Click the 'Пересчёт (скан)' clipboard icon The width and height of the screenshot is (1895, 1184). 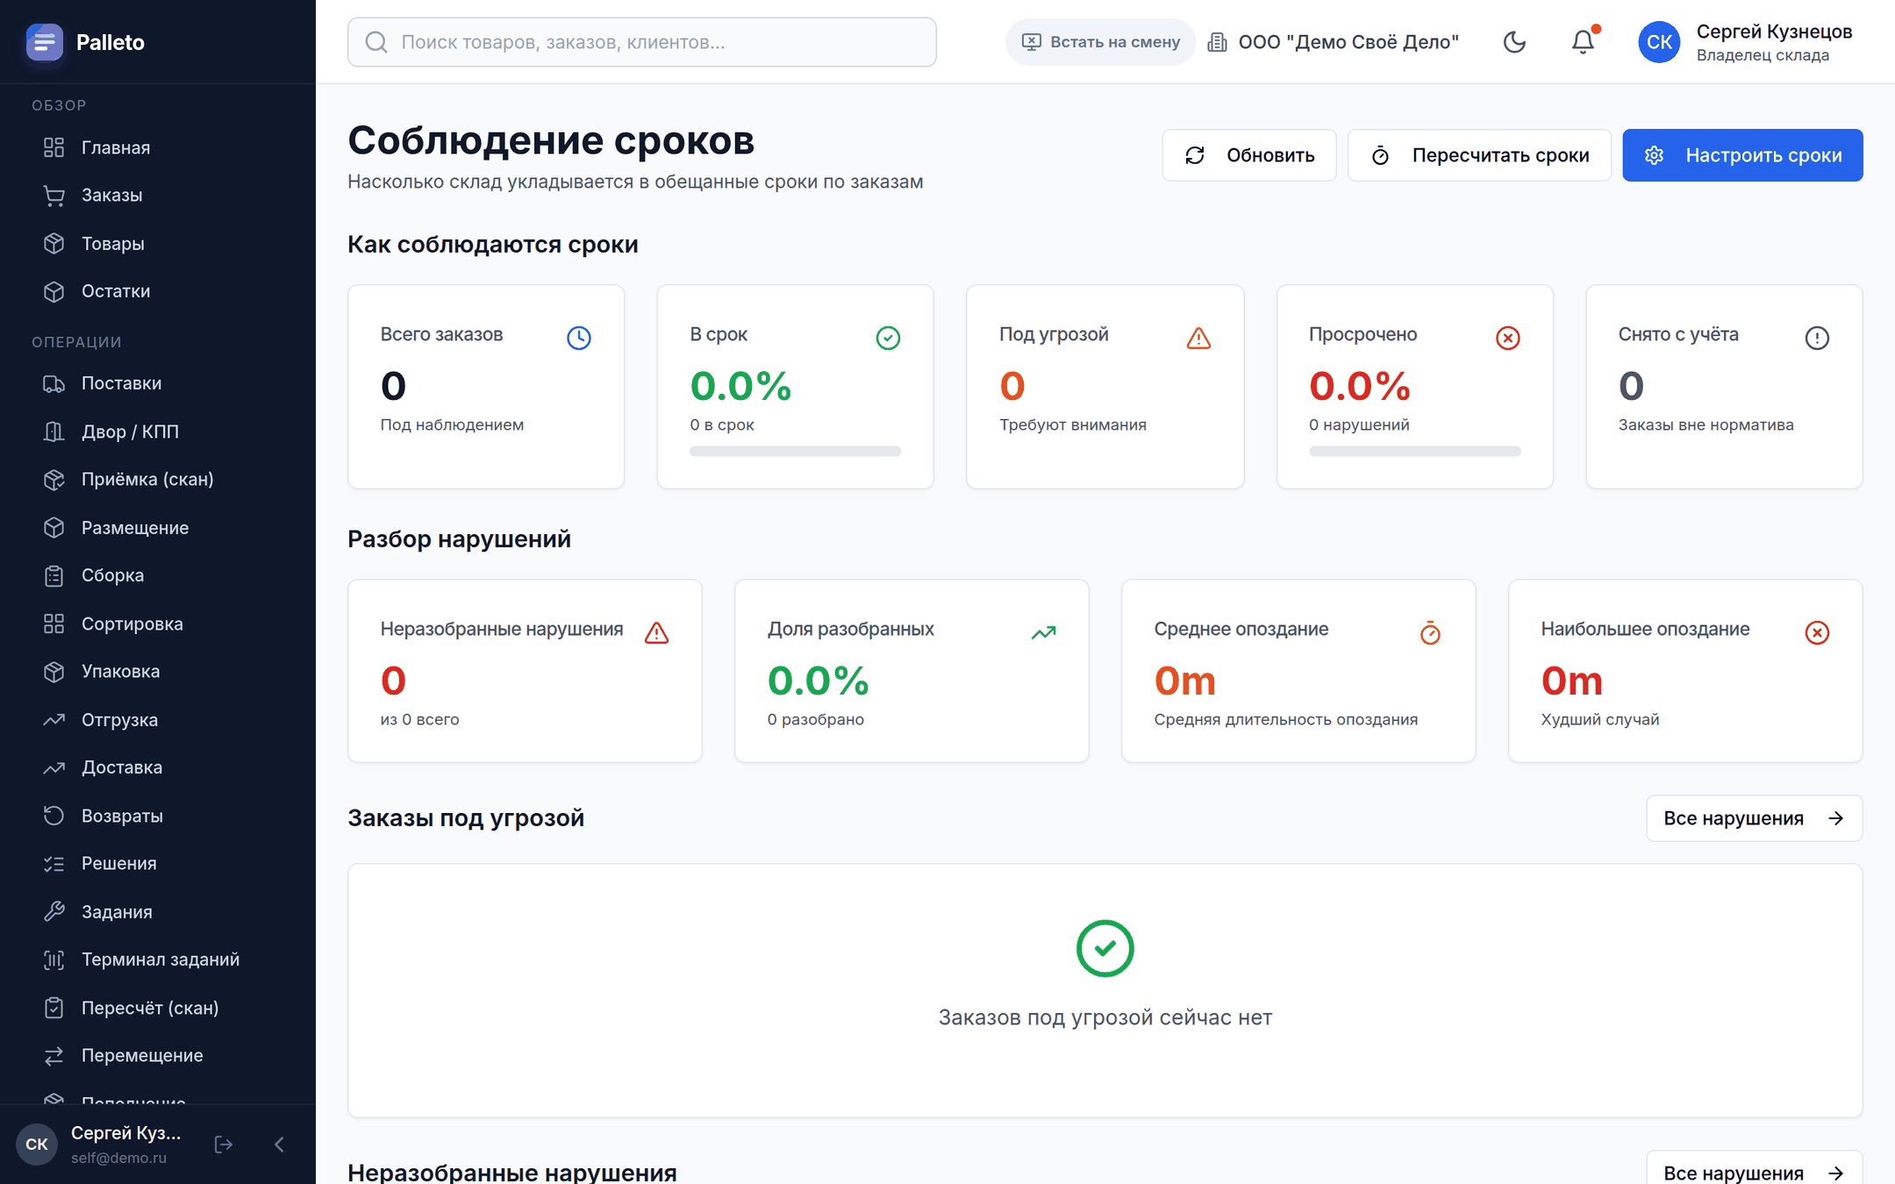[x=54, y=1008]
